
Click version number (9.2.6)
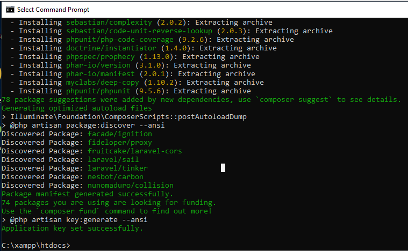tap(193, 40)
